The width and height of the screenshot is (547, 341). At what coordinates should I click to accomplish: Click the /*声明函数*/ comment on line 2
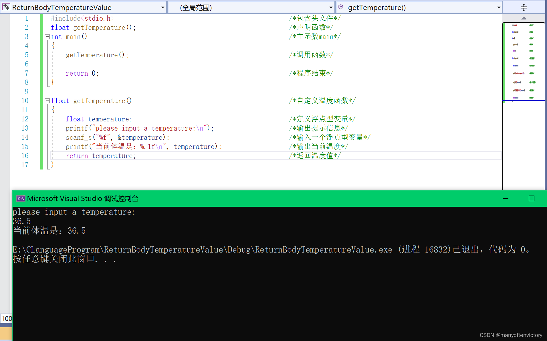[311, 27]
